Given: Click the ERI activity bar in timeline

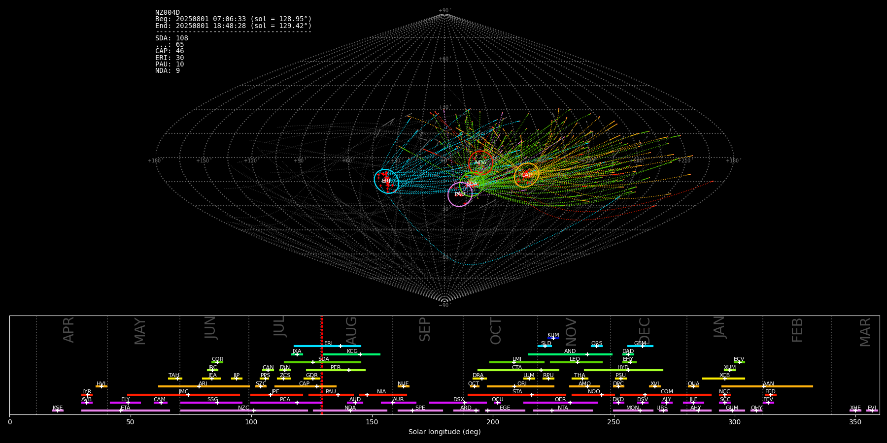Looking at the screenshot, I should [x=327, y=346].
